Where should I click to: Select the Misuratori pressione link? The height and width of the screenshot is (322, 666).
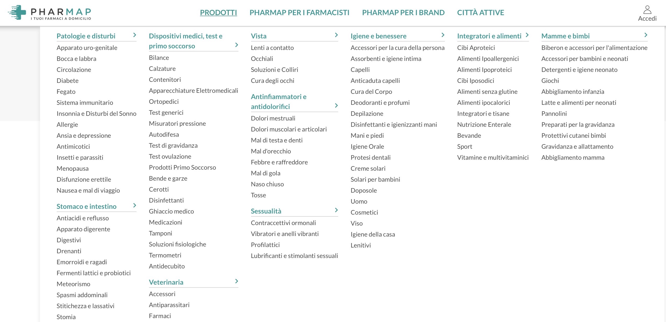(177, 123)
